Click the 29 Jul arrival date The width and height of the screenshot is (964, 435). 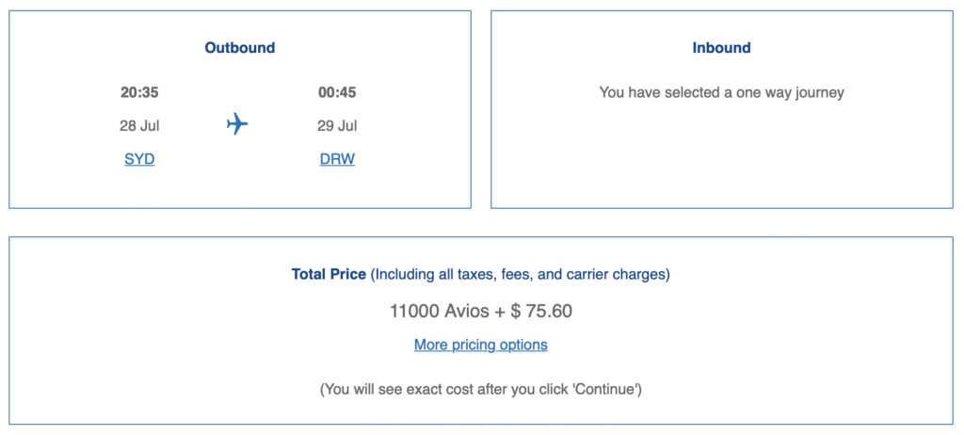[337, 126]
